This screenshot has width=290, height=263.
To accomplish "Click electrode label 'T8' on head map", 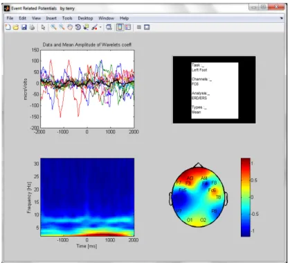I will coord(218,197).
